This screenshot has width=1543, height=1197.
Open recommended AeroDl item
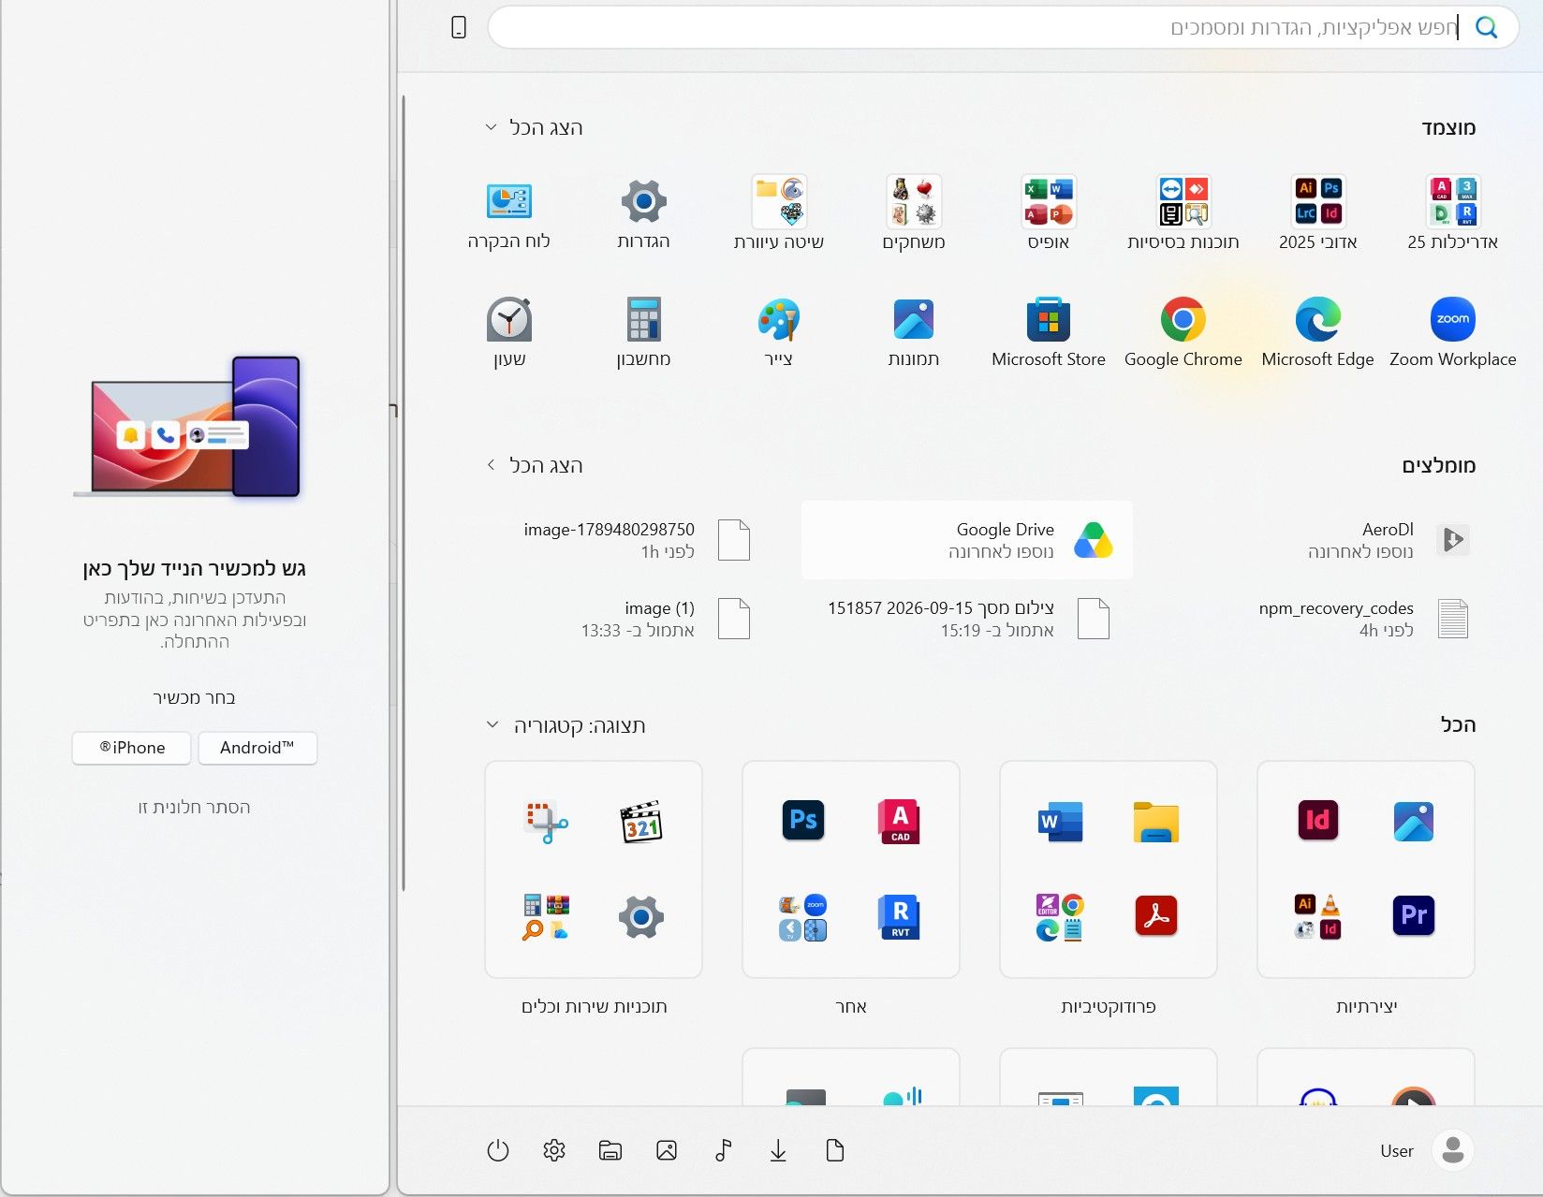point(1328,540)
